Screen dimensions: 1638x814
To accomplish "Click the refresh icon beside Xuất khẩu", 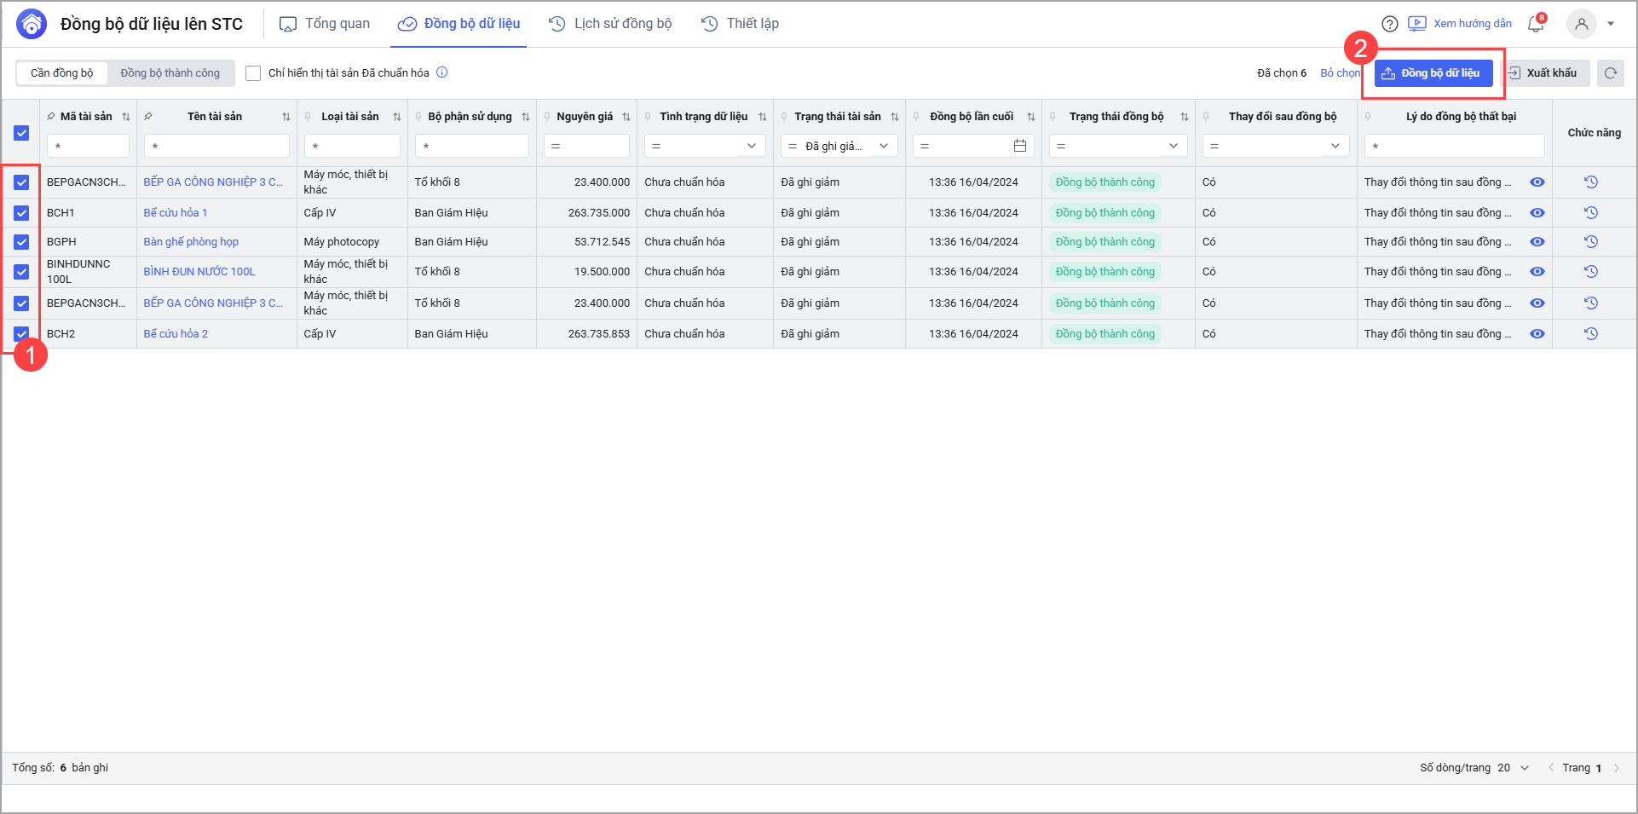I will click(x=1610, y=73).
